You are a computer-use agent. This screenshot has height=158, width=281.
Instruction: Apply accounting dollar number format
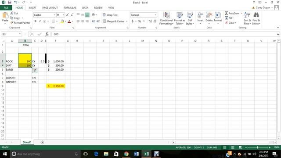pyautogui.click(x=133, y=22)
